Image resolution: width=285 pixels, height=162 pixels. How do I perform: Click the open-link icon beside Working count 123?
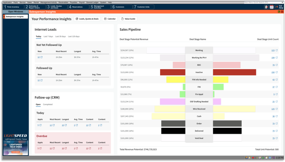[276, 50]
